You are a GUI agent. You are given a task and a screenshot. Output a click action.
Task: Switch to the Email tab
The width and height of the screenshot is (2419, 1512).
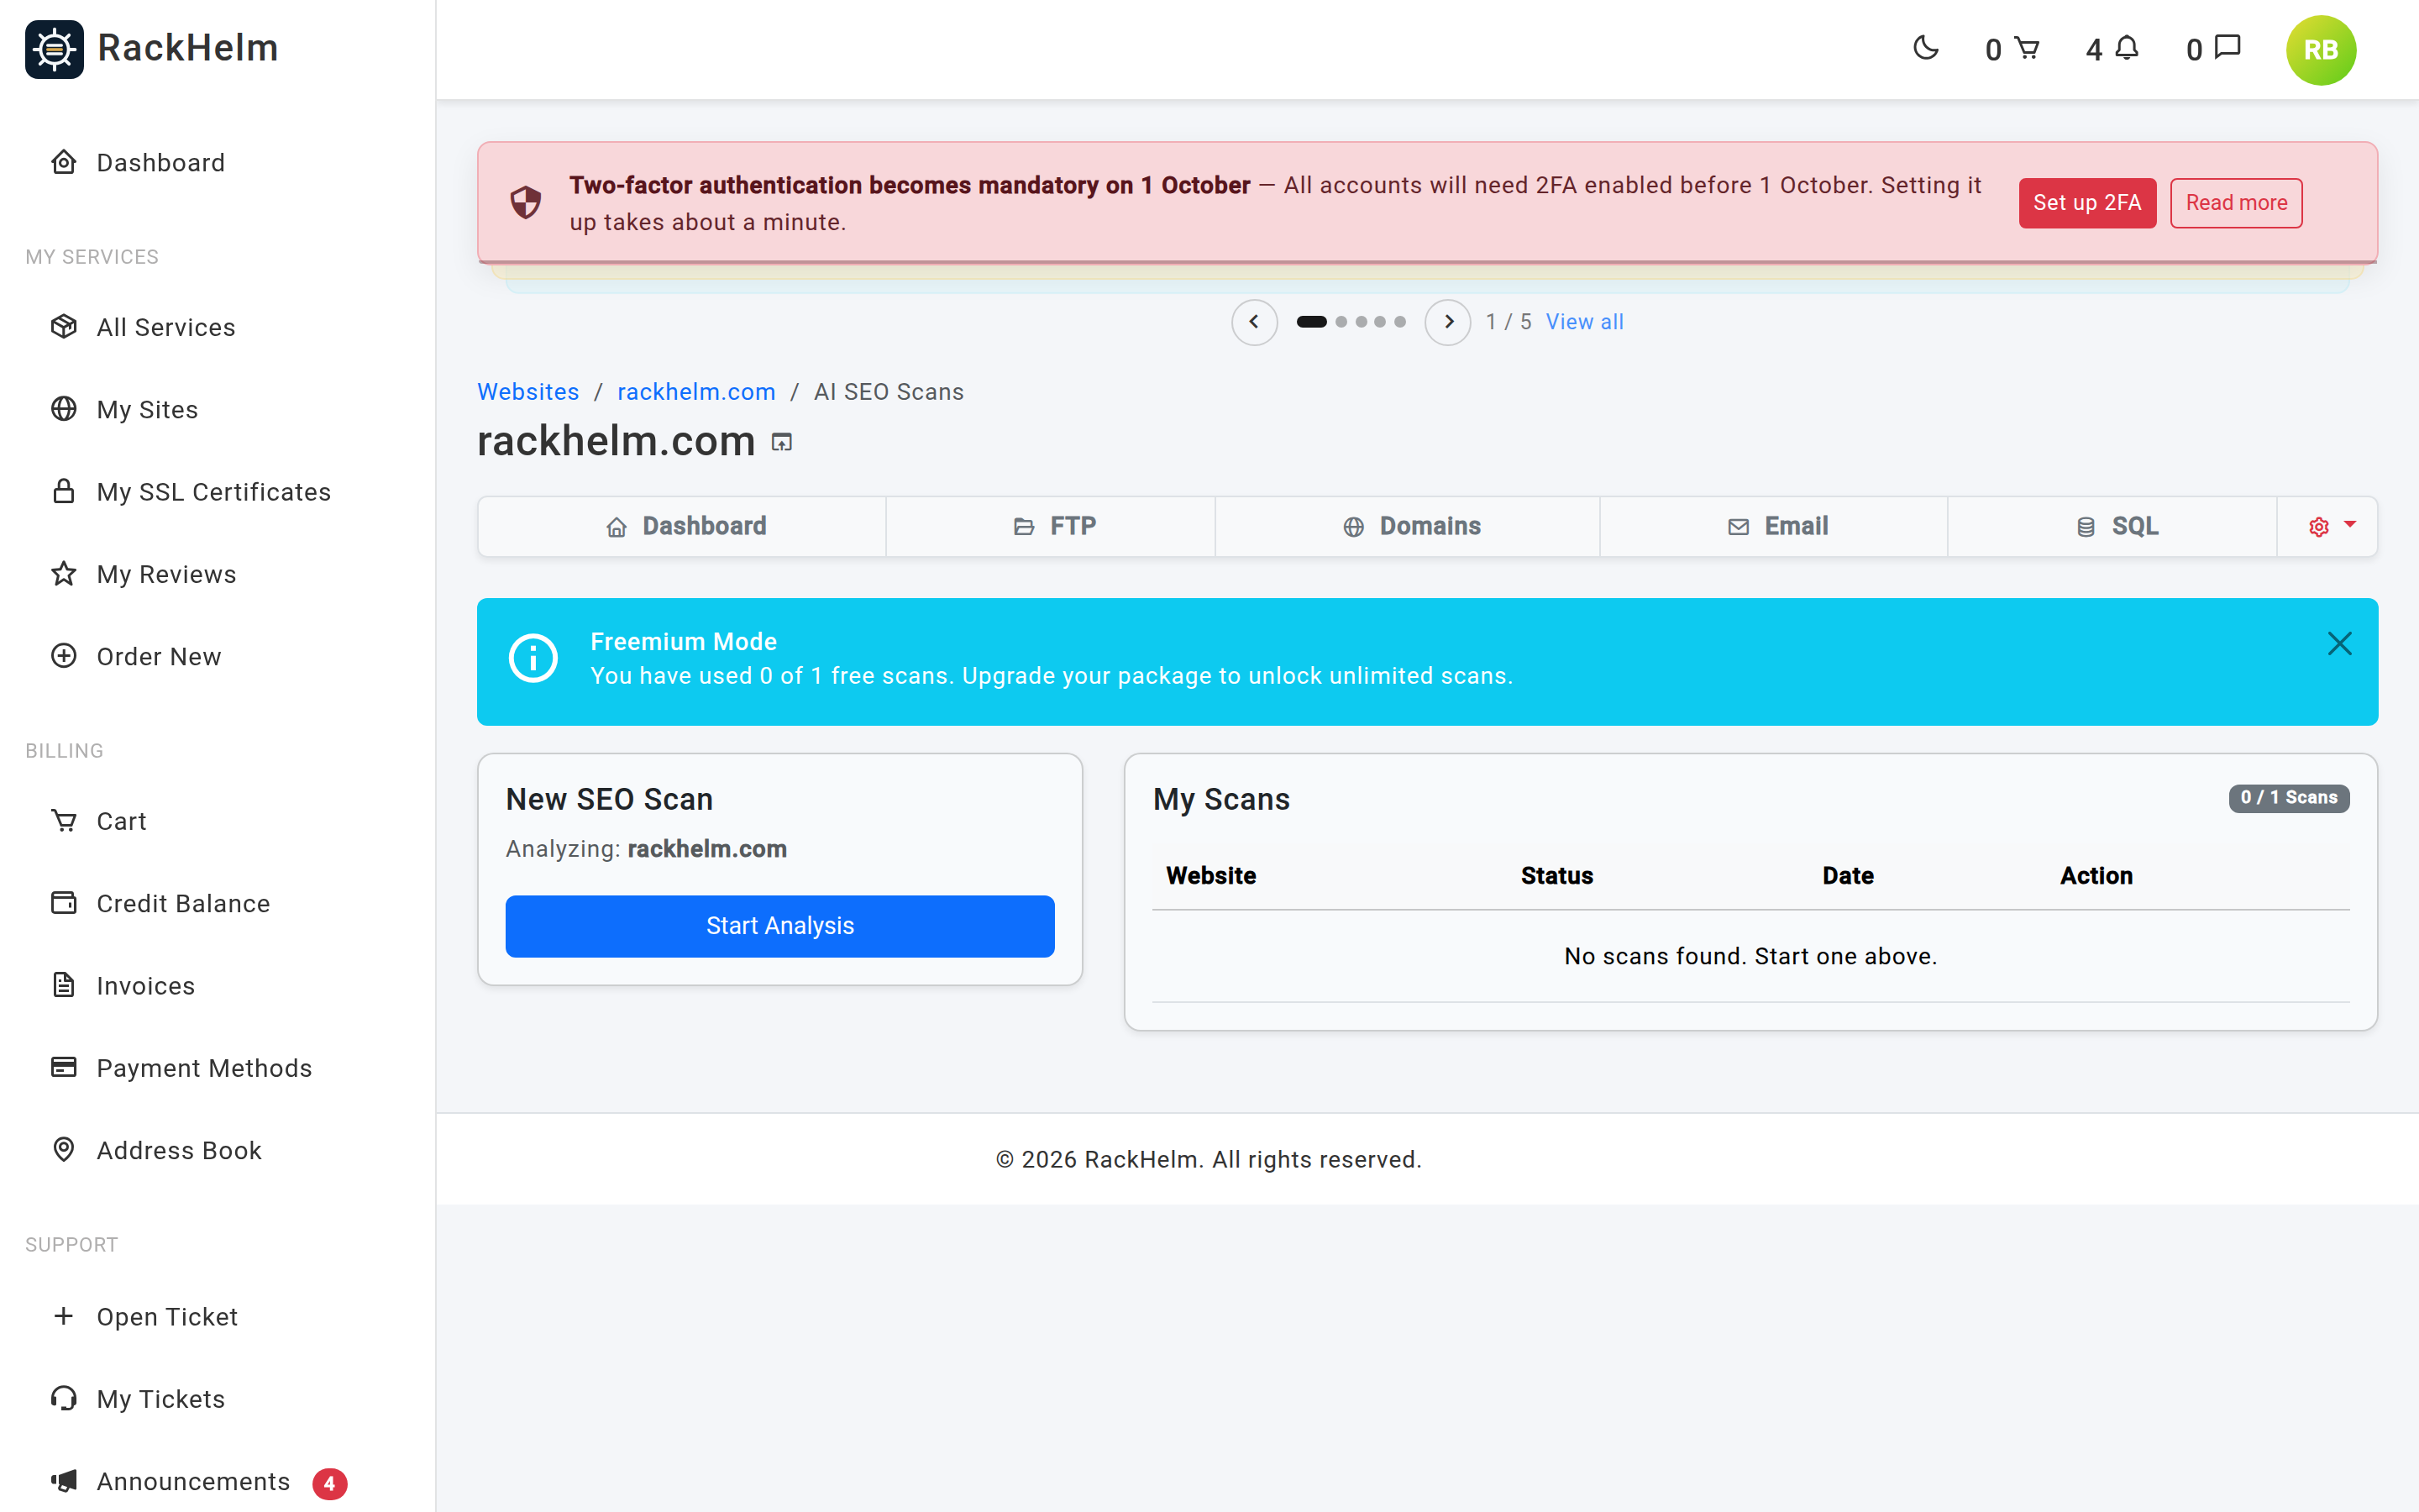pyautogui.click(x=1773, y=526)
